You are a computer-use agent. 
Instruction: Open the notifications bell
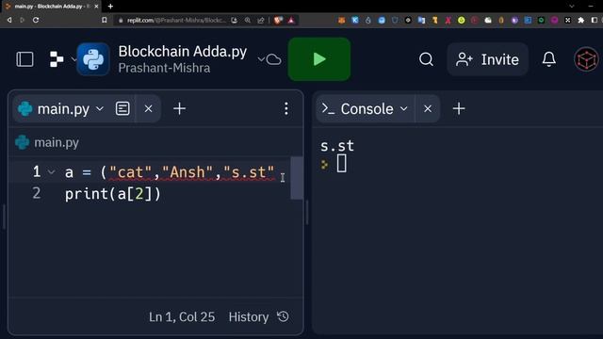click(x=548, y=59)
